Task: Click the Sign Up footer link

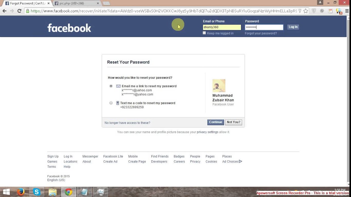Action: pos(53,157)
